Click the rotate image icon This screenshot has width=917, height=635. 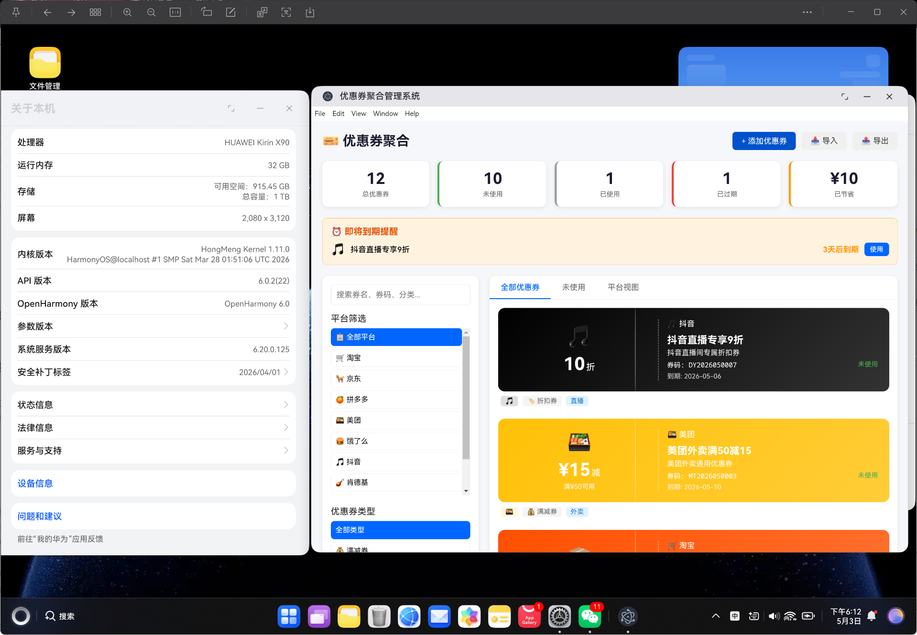(x=207, y=12)
